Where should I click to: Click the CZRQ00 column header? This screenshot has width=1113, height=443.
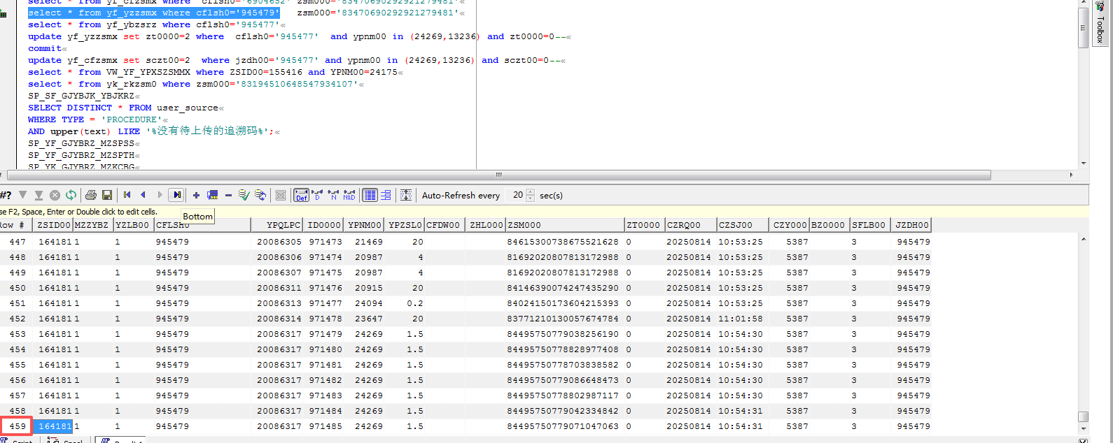coord(691,225)
